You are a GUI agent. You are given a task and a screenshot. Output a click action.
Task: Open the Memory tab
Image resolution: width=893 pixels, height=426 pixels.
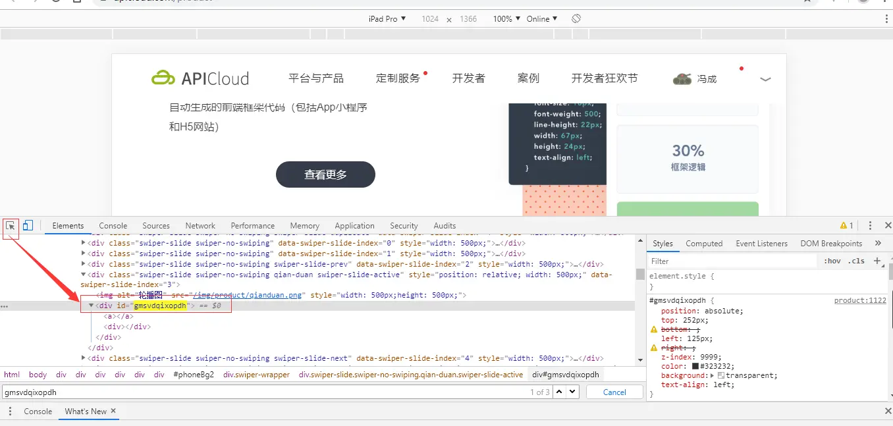click(x=304, y=225)
